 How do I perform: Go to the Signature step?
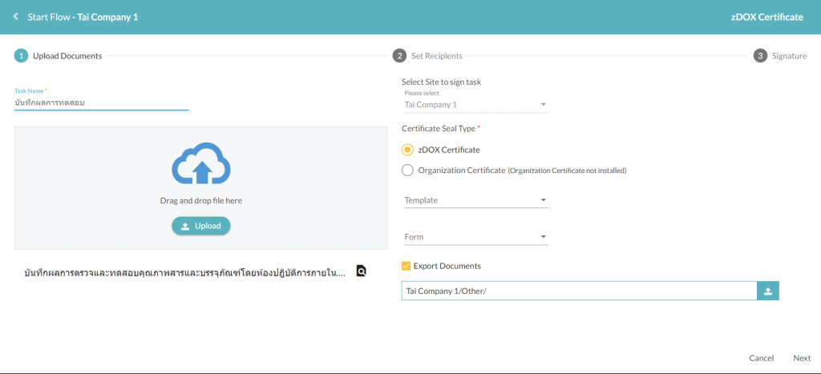pyautogui.click(x=789, y=56)
